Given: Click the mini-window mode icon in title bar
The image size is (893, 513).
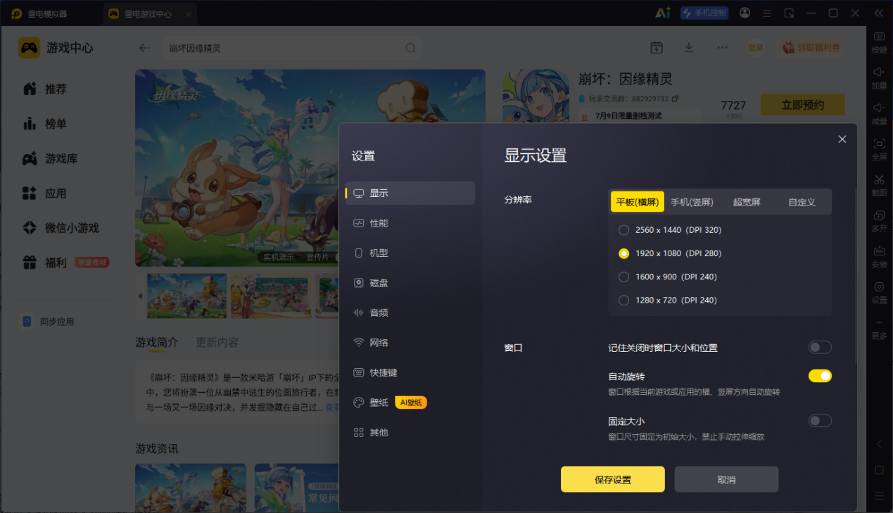Looking at the screenshot, I should click(789, 13).
